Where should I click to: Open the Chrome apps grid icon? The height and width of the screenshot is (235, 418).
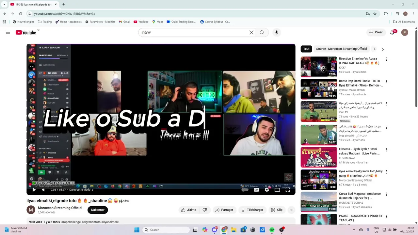pyautogui.click(x=4, y=22)
